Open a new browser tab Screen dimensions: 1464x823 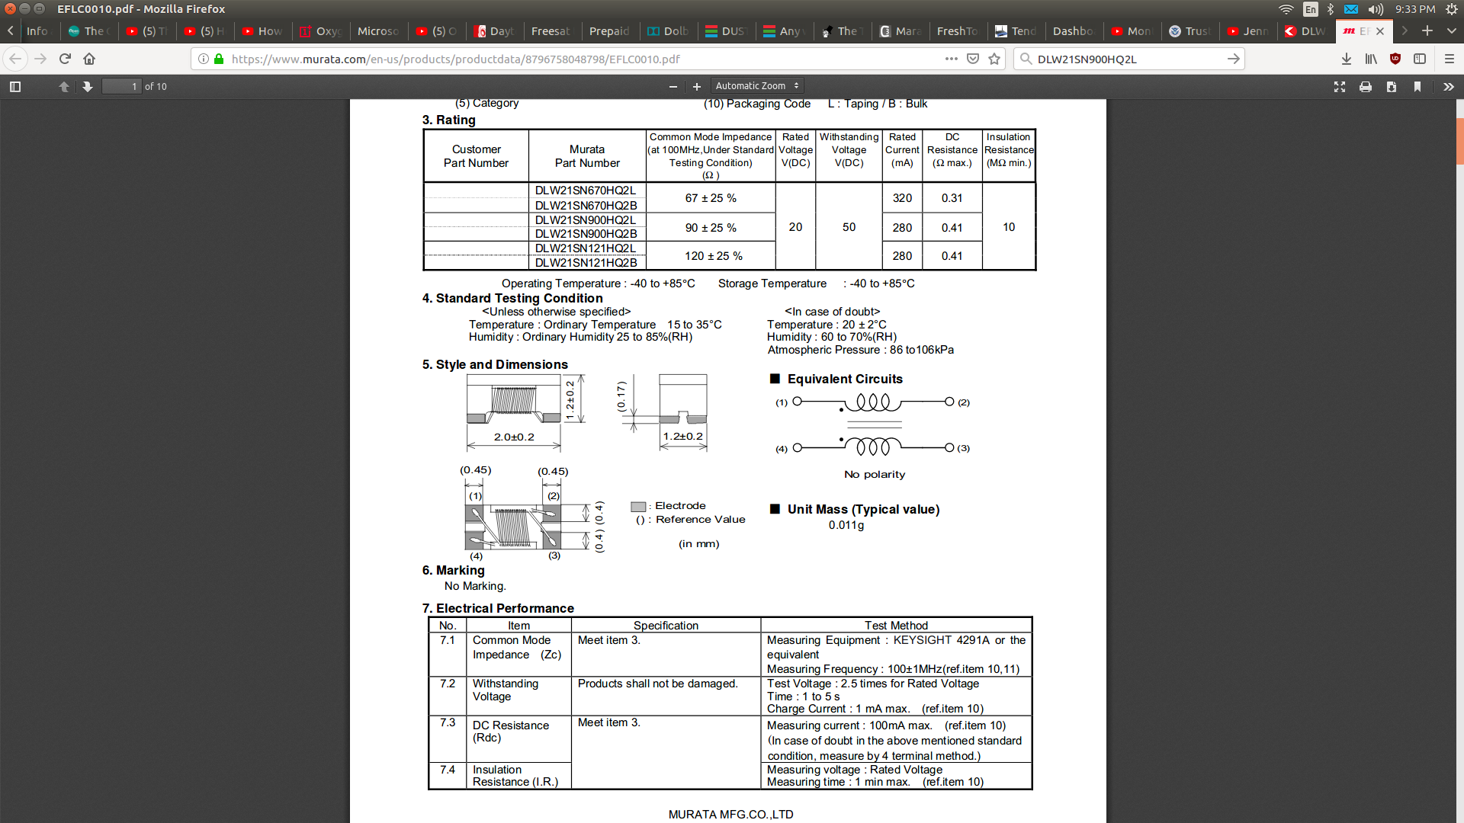coord(1427,31)
